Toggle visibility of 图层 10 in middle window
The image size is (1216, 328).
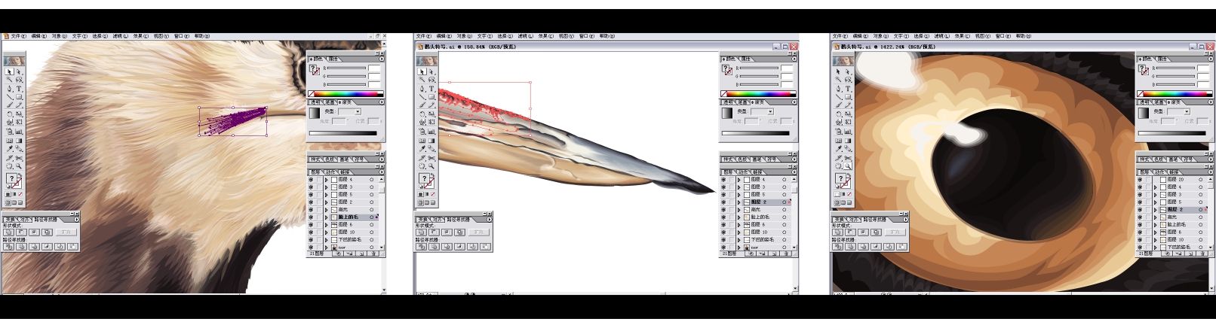(723, 232)
